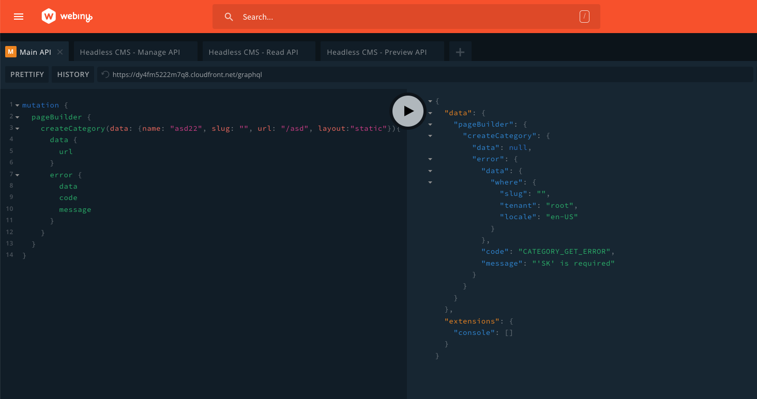This screenshot has height=399, width=757.
Task: Click the PRETTIFY button
Action: [x=27, y=74]
